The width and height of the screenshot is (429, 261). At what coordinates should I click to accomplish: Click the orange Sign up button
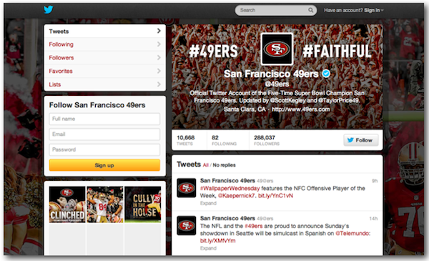click(104, 165)
